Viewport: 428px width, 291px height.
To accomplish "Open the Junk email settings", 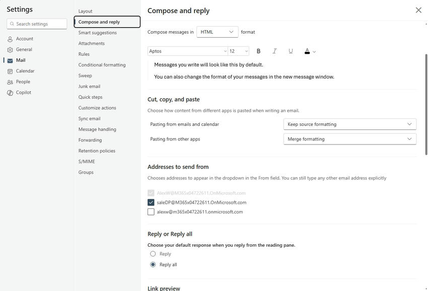I will (89, 87).
